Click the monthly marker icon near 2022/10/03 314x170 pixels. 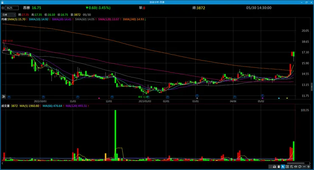tap(43, 97)
